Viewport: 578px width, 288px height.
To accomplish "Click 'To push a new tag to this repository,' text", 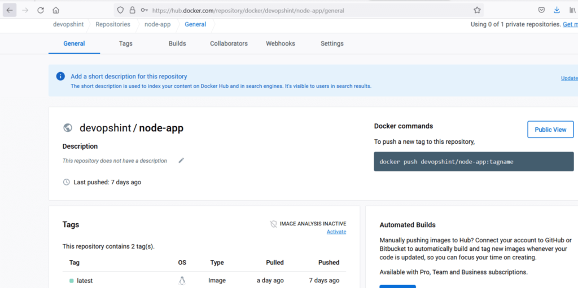I will click(x=424, y=141).
